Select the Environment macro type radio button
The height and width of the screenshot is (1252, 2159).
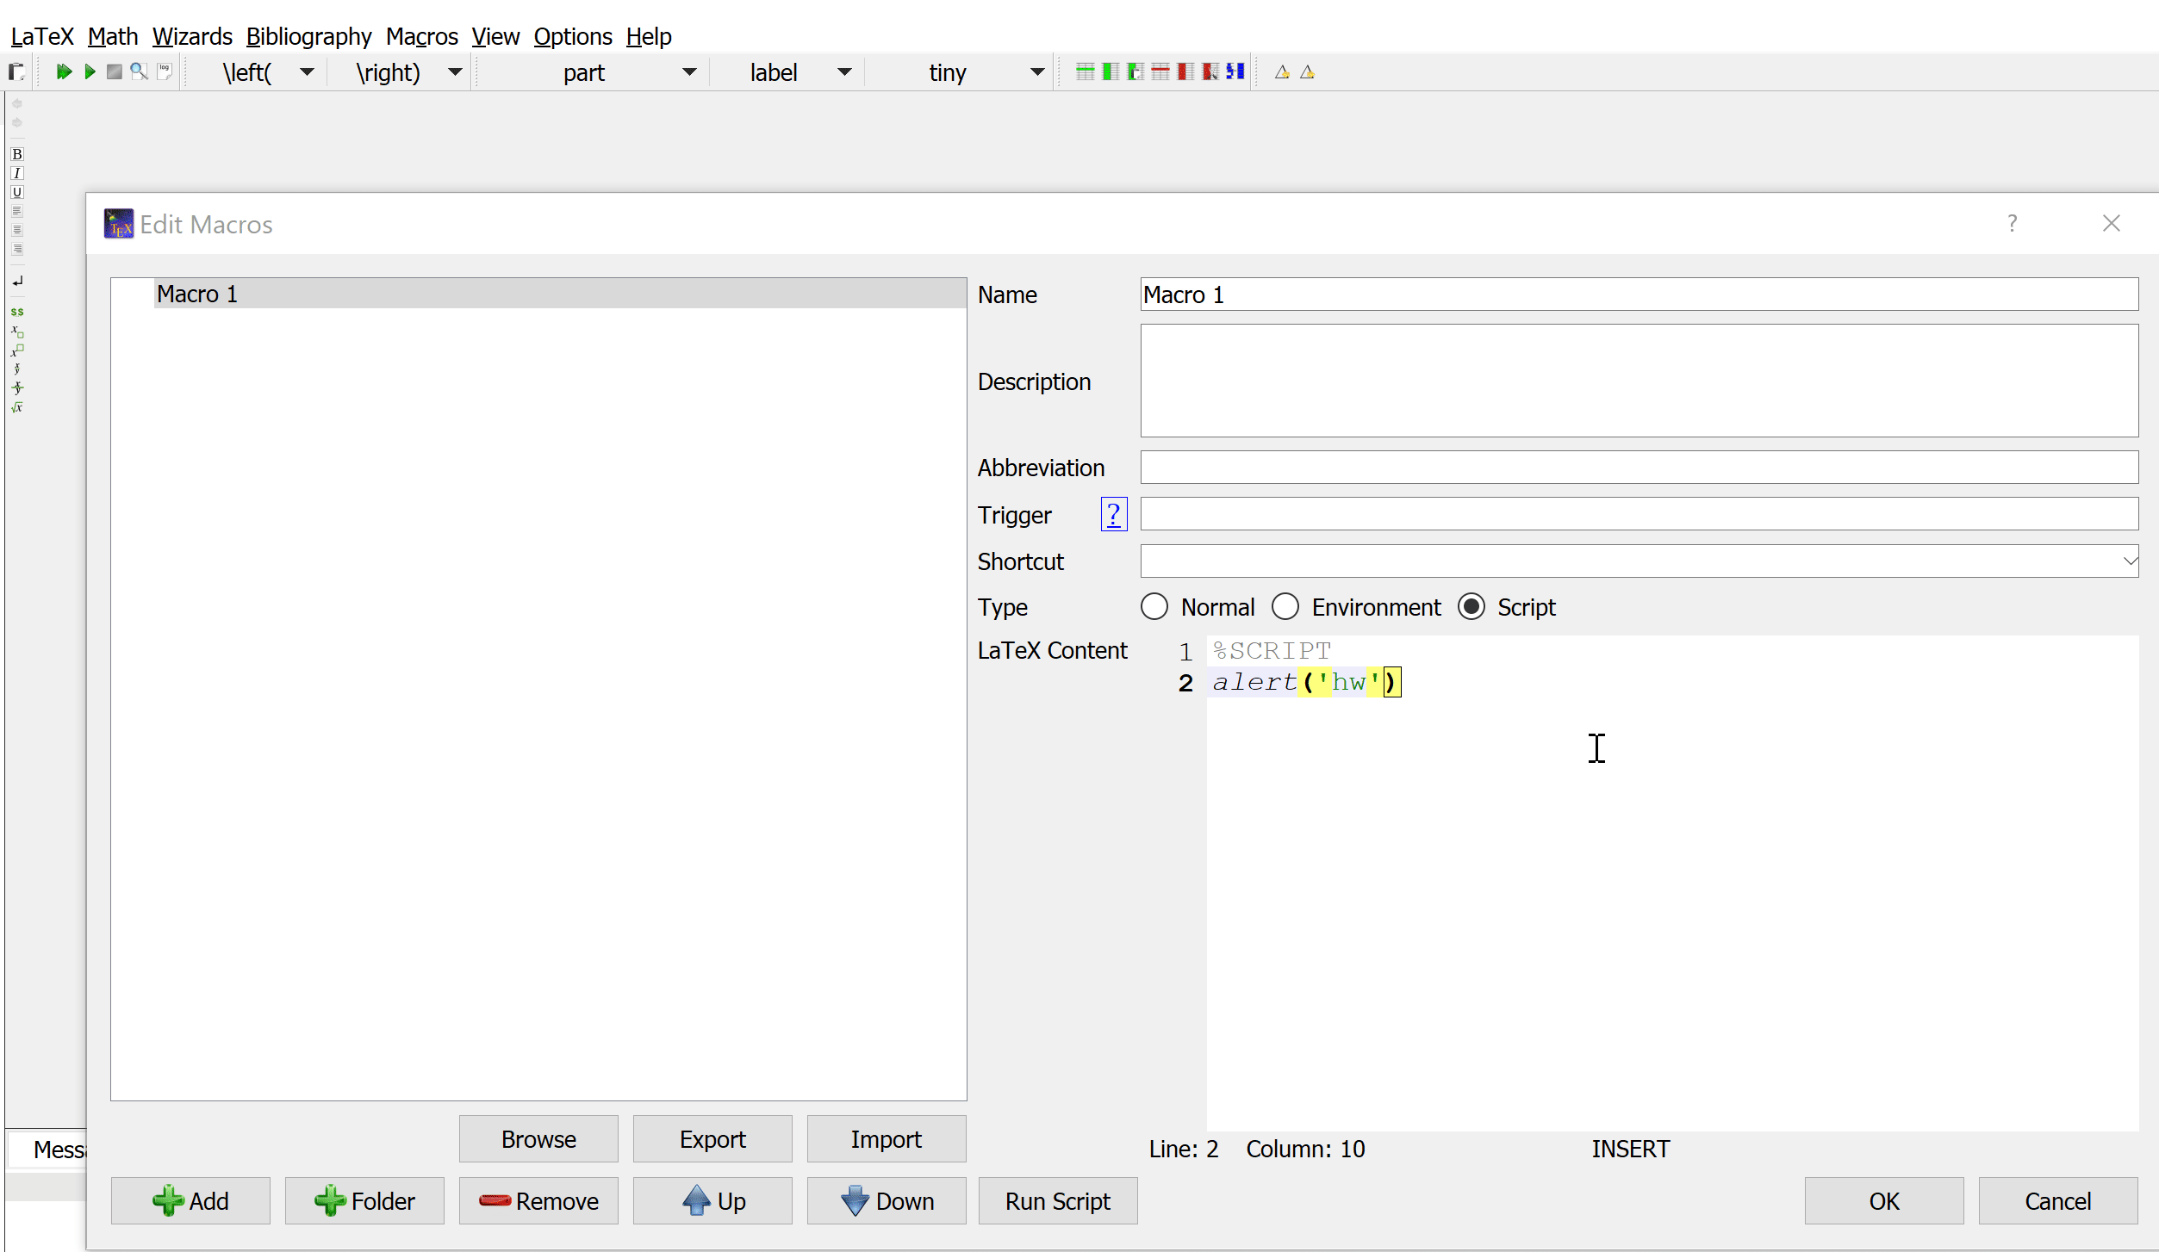click(x=1285, y=606)
